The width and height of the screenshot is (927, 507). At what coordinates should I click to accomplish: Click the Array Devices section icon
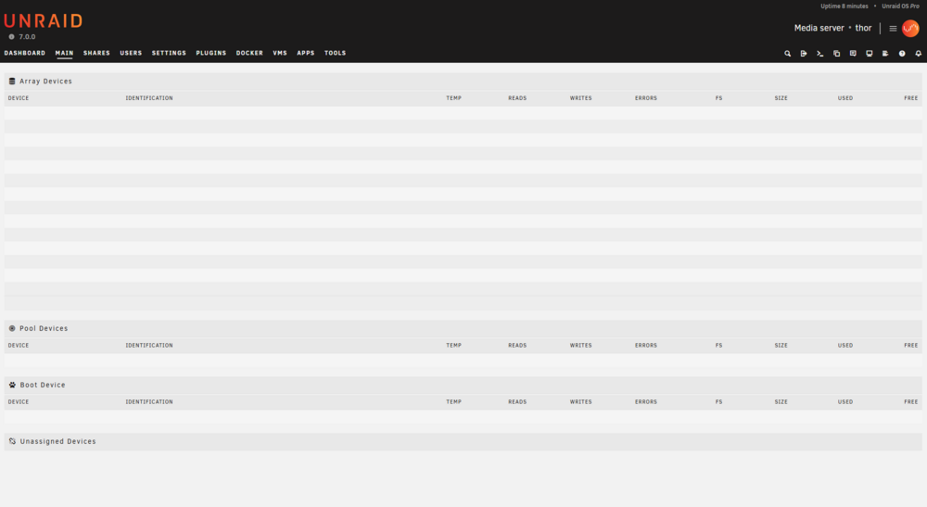click(x=12, y=81)
